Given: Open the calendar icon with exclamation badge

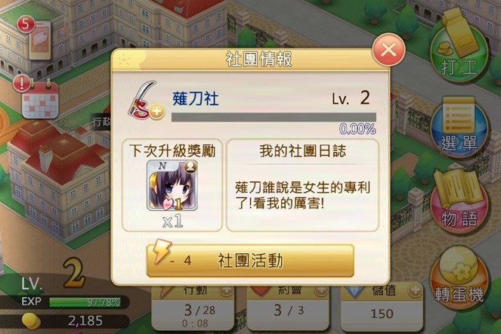Looking at the screenshot, I should (x=37, y=97).
